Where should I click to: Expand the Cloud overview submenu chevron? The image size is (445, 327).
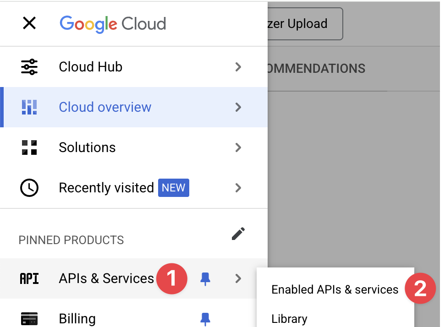[x=238, y=107]
